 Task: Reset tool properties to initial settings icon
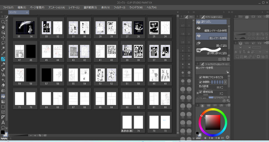point(224,101)
